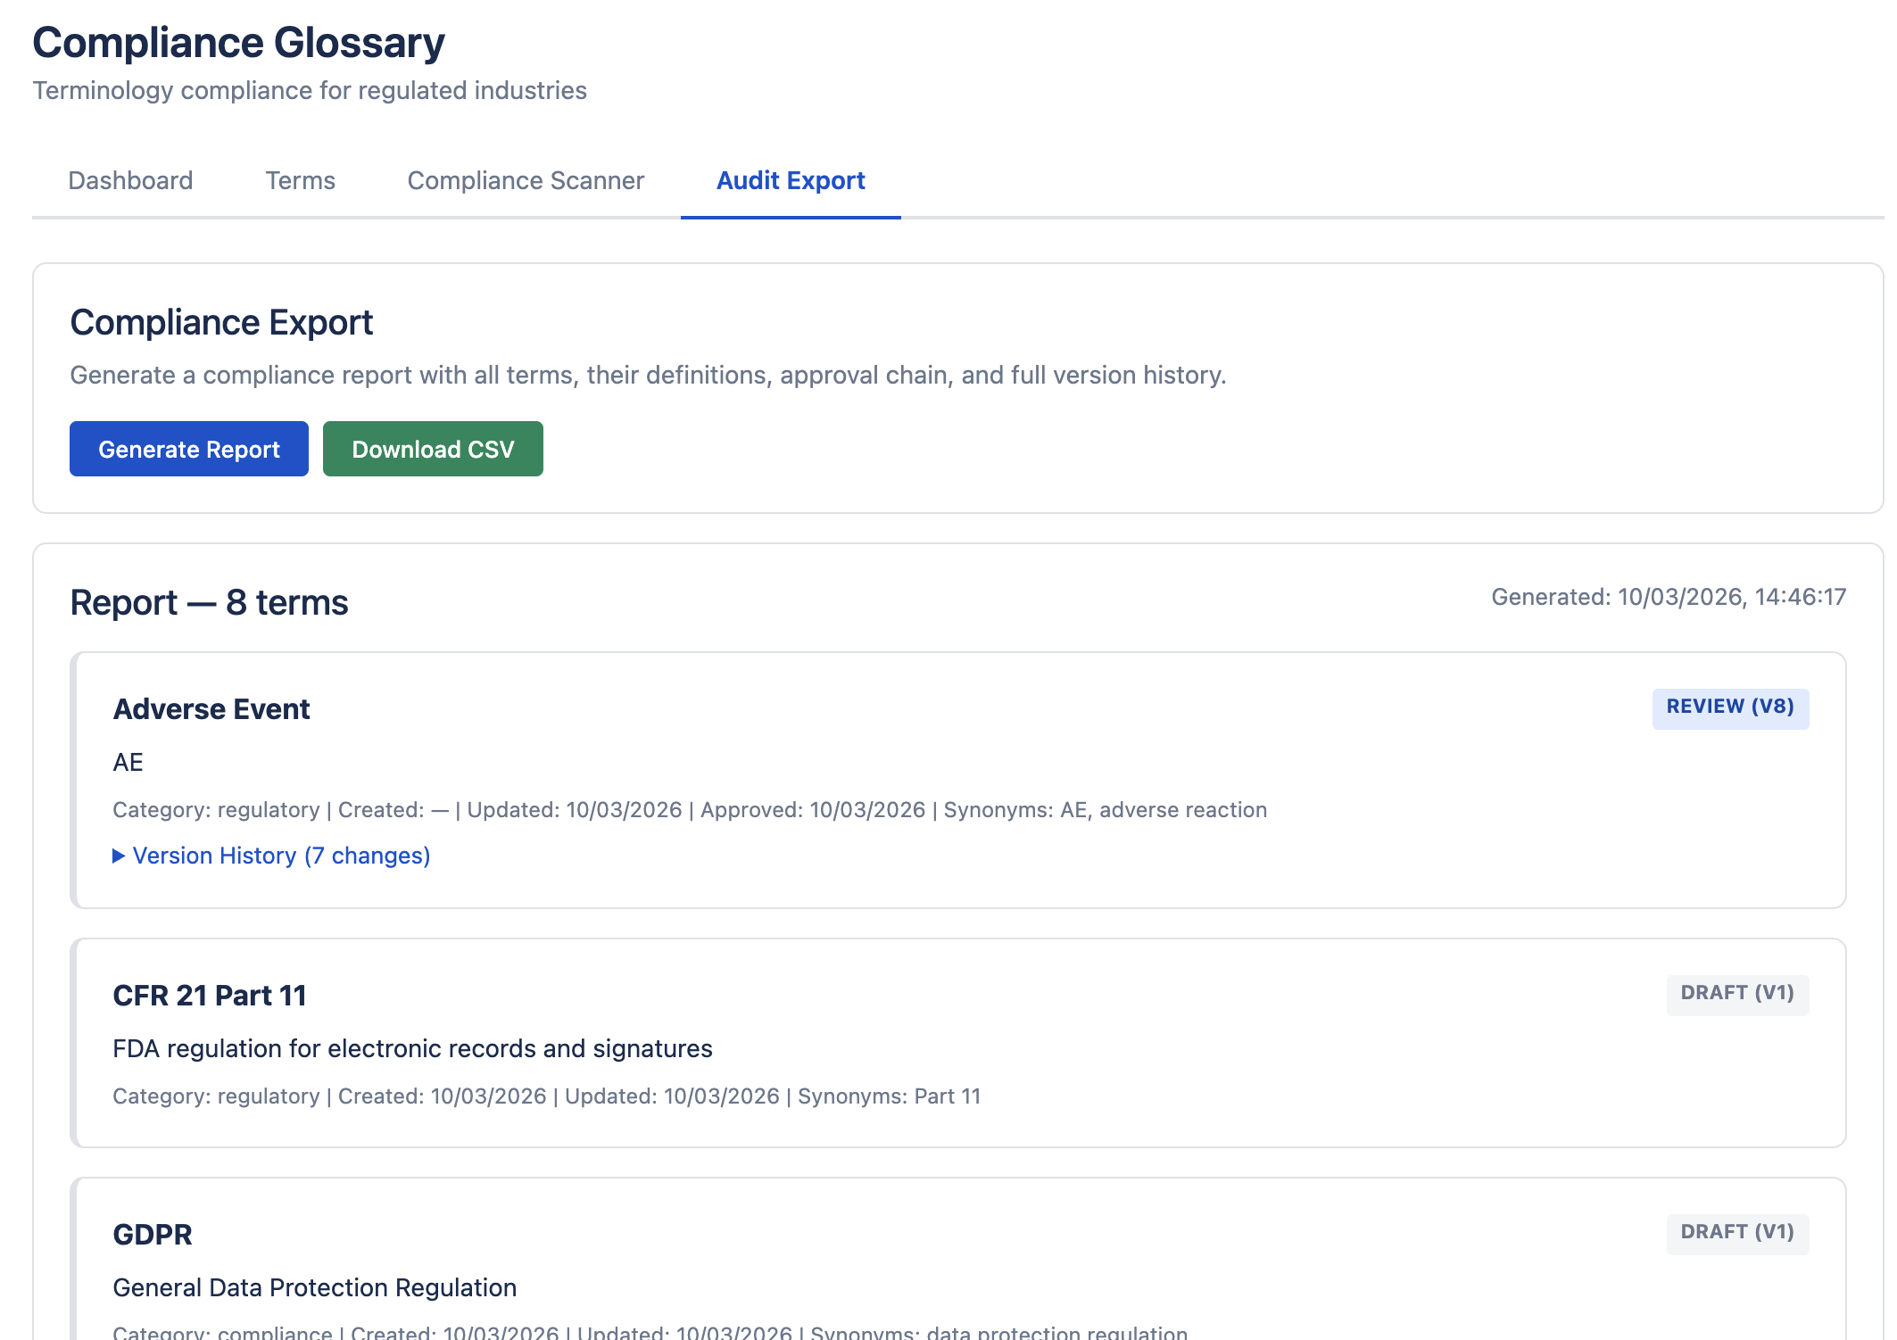Select the currently active Audit Export tab
The image size is (1897, 1340).
(x=790, y=181)
